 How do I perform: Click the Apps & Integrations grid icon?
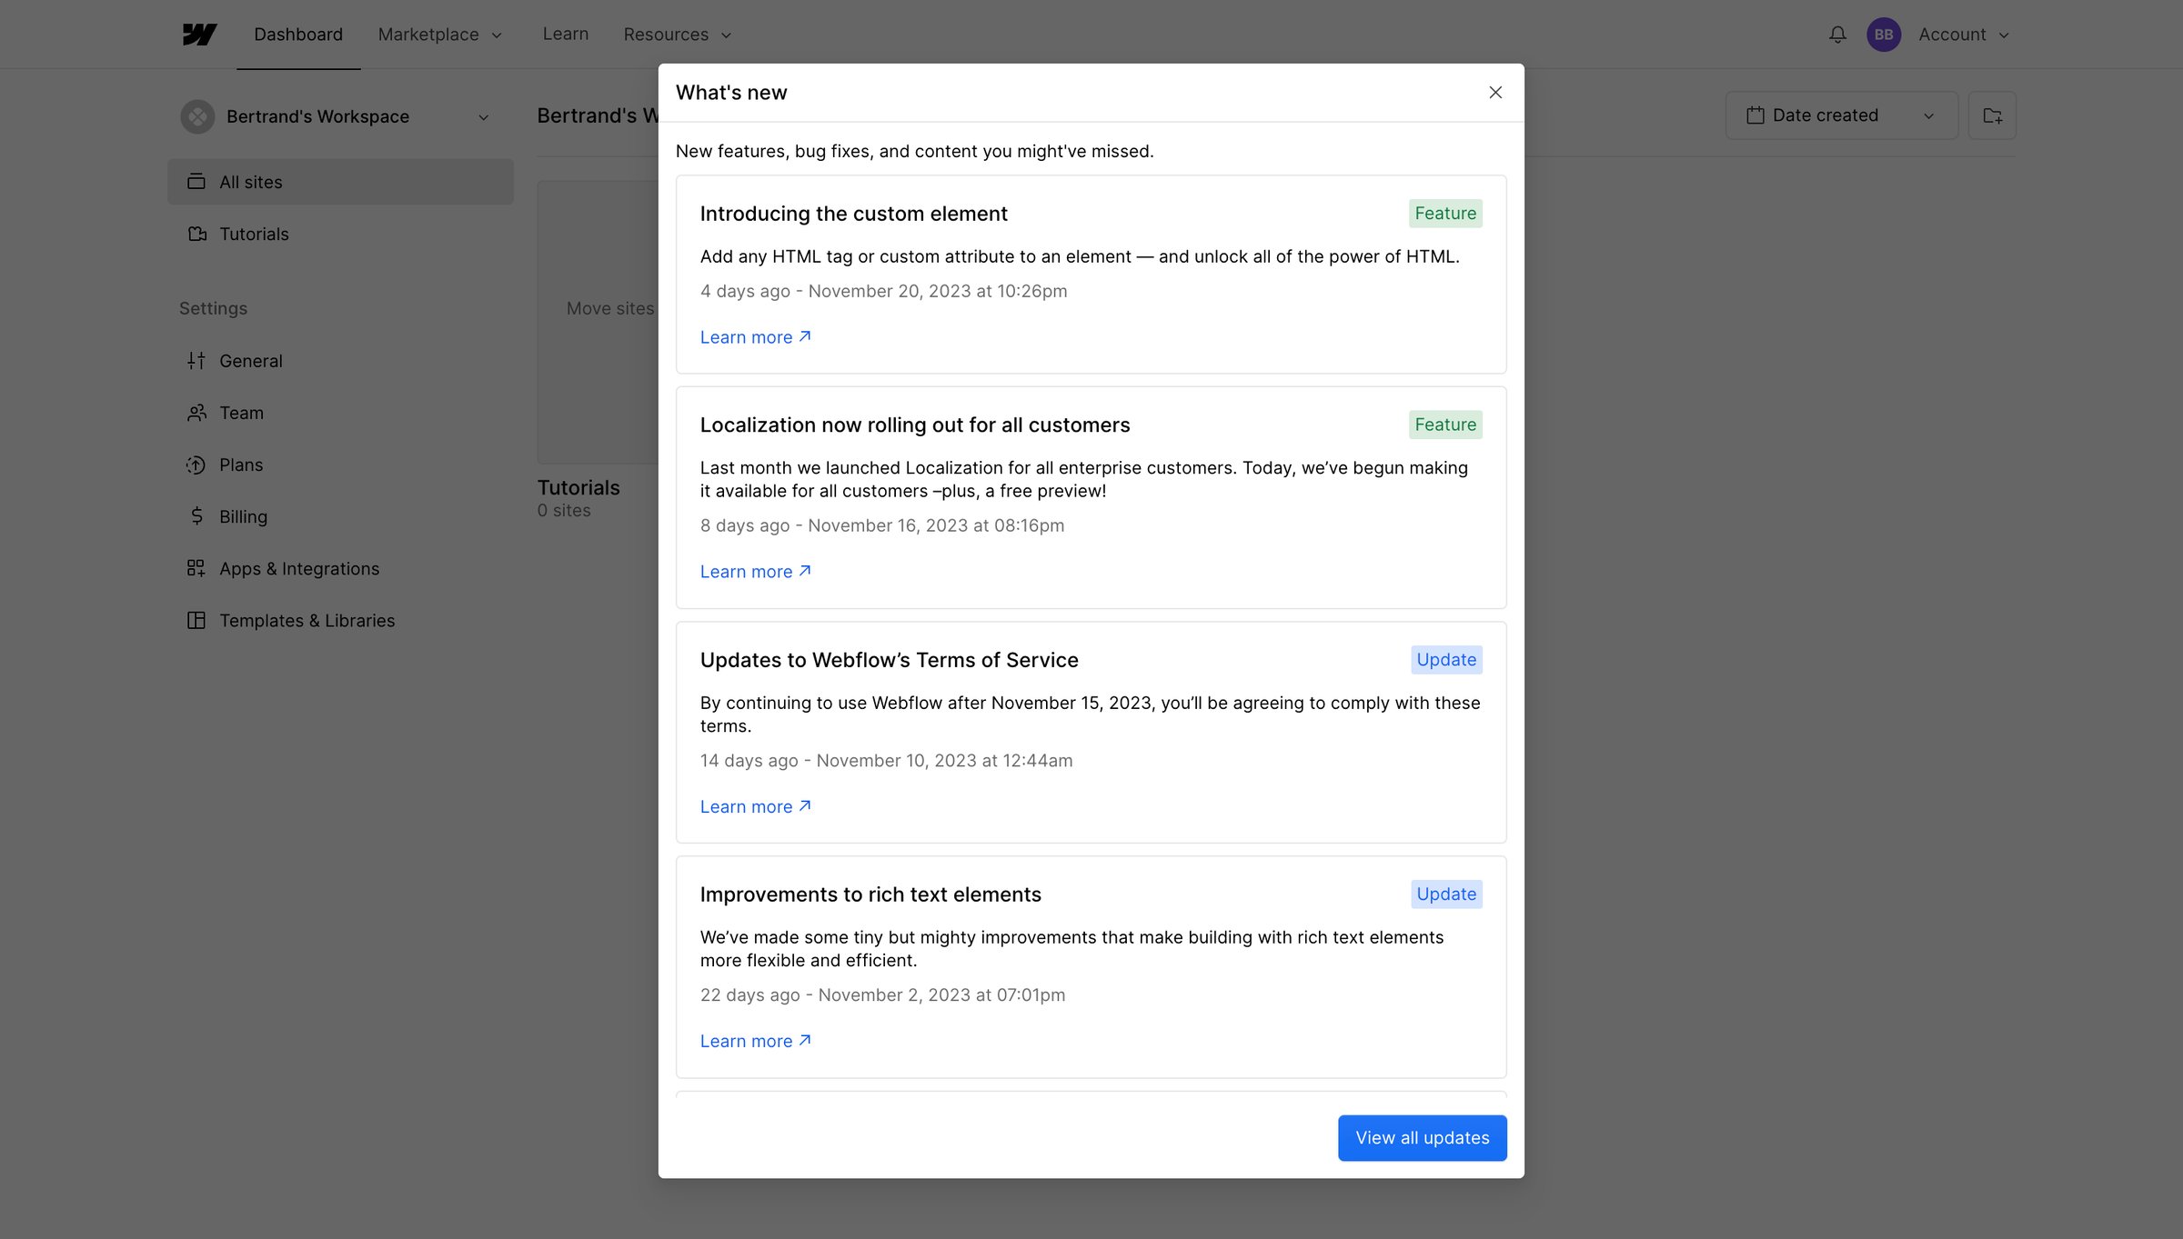pos(196,568)
